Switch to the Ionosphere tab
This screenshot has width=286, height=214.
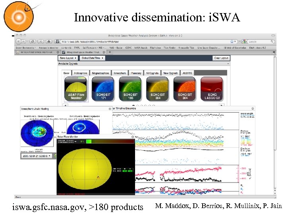[120, 73]
